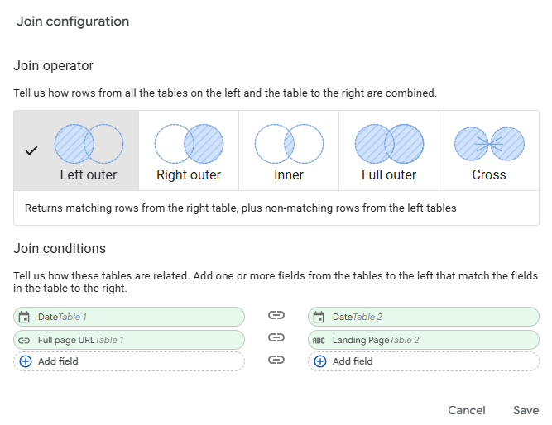Select the Right outer join Venn icon
The image size is (552, 425).
[189, 144]
